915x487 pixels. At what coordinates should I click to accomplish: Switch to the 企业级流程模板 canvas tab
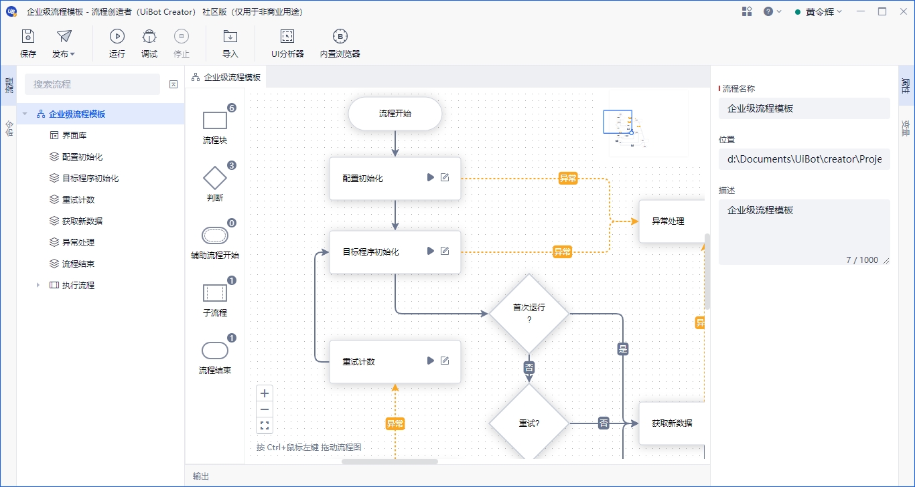(226, 77)
